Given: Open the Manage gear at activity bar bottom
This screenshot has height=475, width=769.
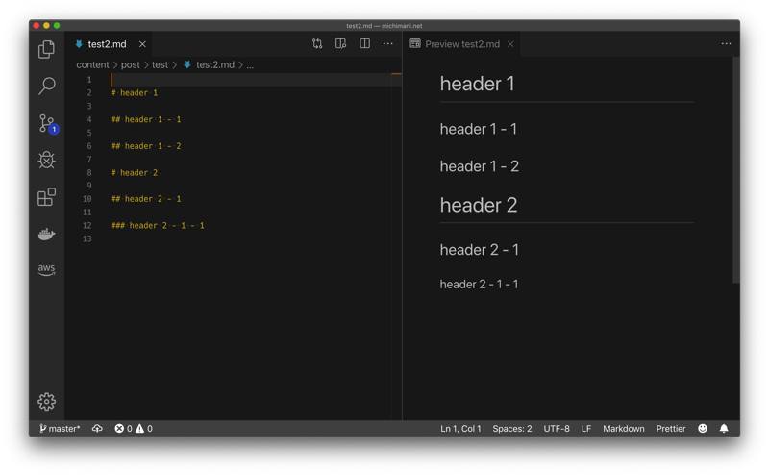Looking at the screenshot, I should 46,401.
